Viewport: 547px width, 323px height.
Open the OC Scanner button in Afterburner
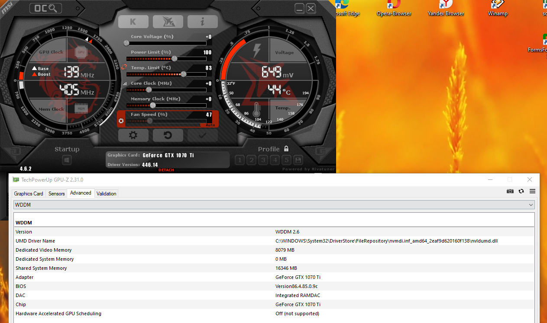(45, 8)
